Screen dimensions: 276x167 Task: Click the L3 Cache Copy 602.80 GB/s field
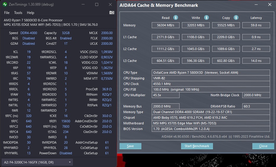pos(226,61)
